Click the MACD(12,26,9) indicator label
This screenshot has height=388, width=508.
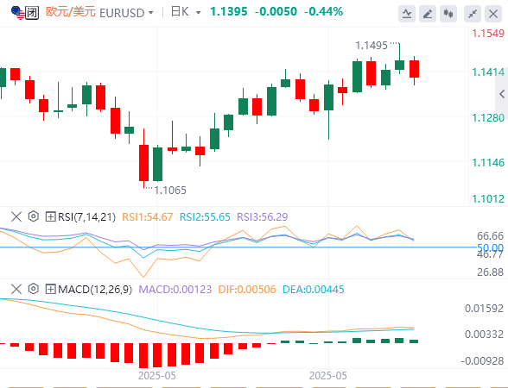click(95, 290)
